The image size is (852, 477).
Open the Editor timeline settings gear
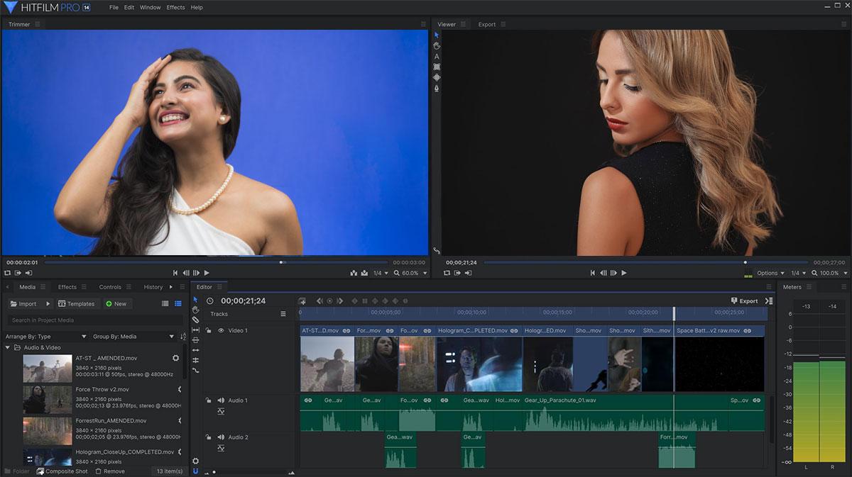coord(196,461)
